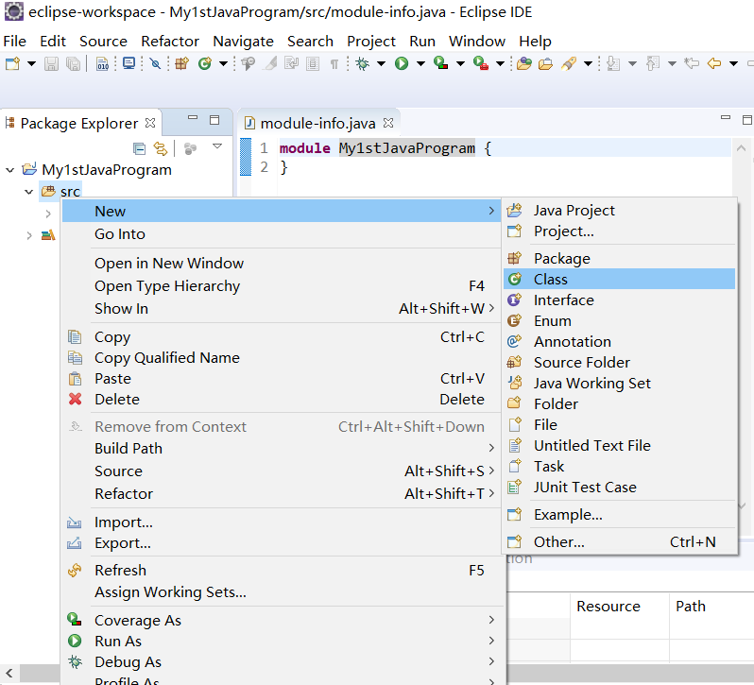
Task: Open the Window menu
Action: coord(477,42)
